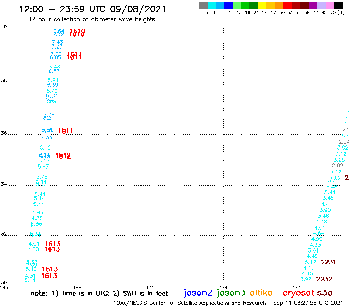Select the jason3 satellite legend label
The width and height of the screenshot is (349, 307).
[x=231, y=293]
